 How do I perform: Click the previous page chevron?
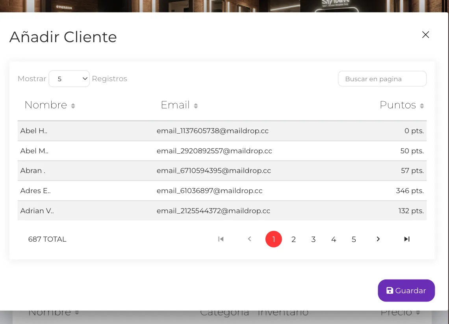coord(249,239)
